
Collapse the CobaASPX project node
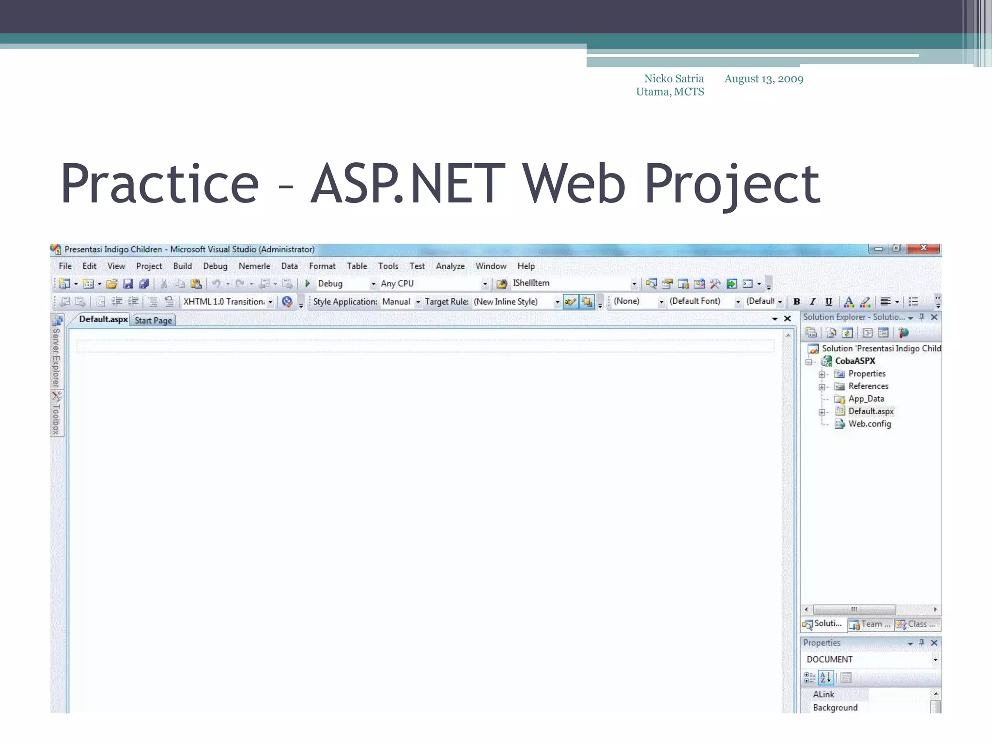pyautogui.click(x=809, y=362)
